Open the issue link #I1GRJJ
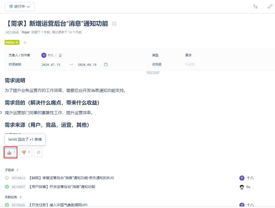Screen dimensions: 275x208 click(x=18, y=178)
